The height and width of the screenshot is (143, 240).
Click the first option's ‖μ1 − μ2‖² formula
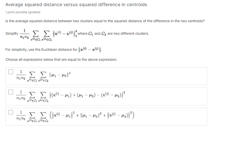[x=59, y=74]
